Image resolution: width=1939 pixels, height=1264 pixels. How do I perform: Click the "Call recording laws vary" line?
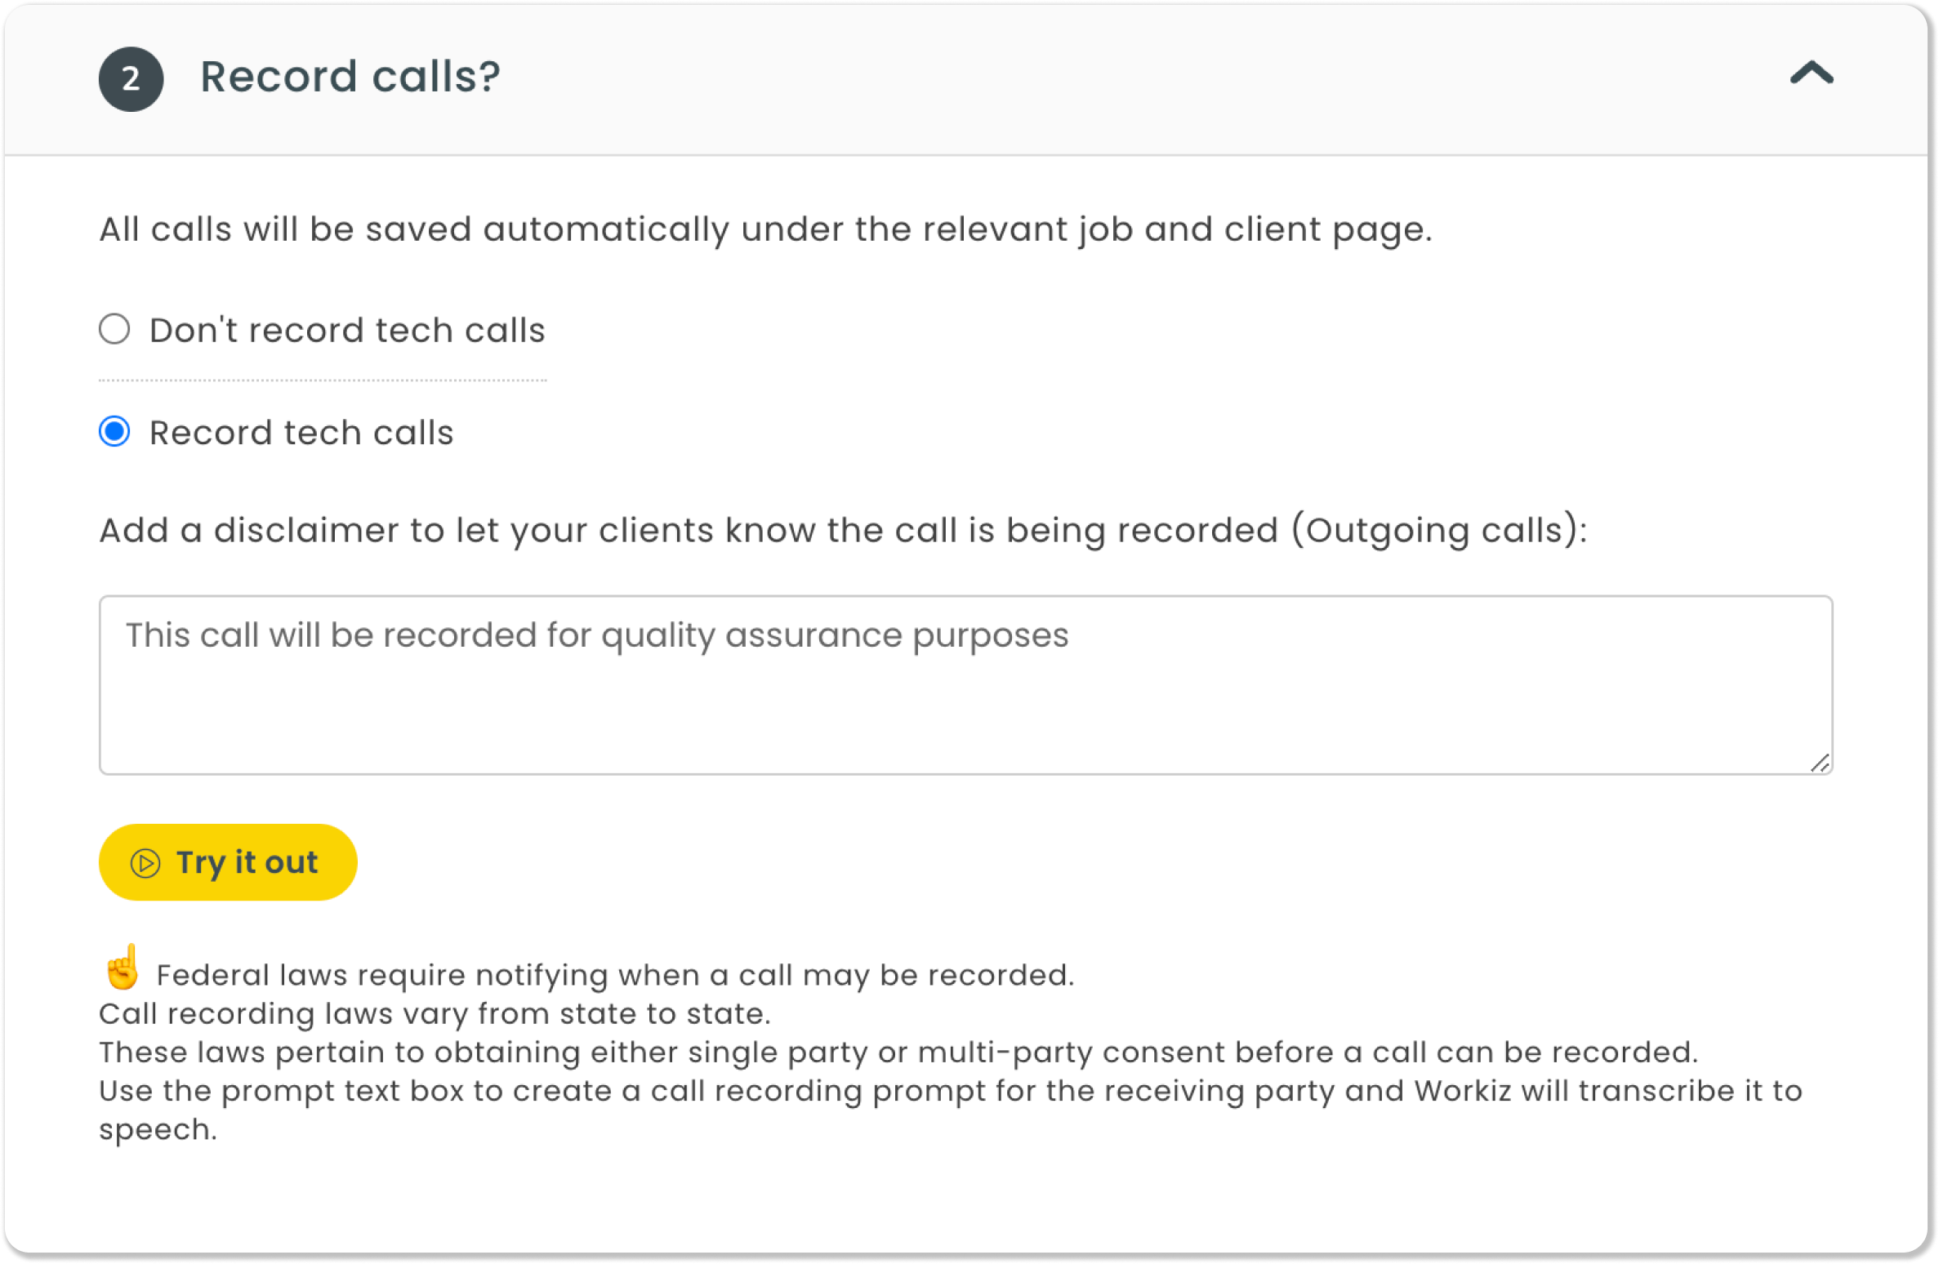point(435,1013)
